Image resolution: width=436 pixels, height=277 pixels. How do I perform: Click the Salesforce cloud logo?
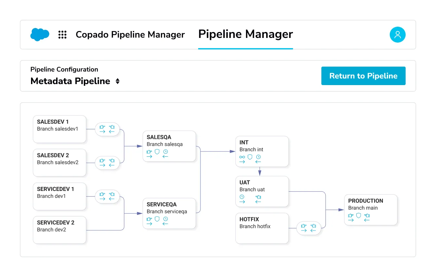click(40, 34)
